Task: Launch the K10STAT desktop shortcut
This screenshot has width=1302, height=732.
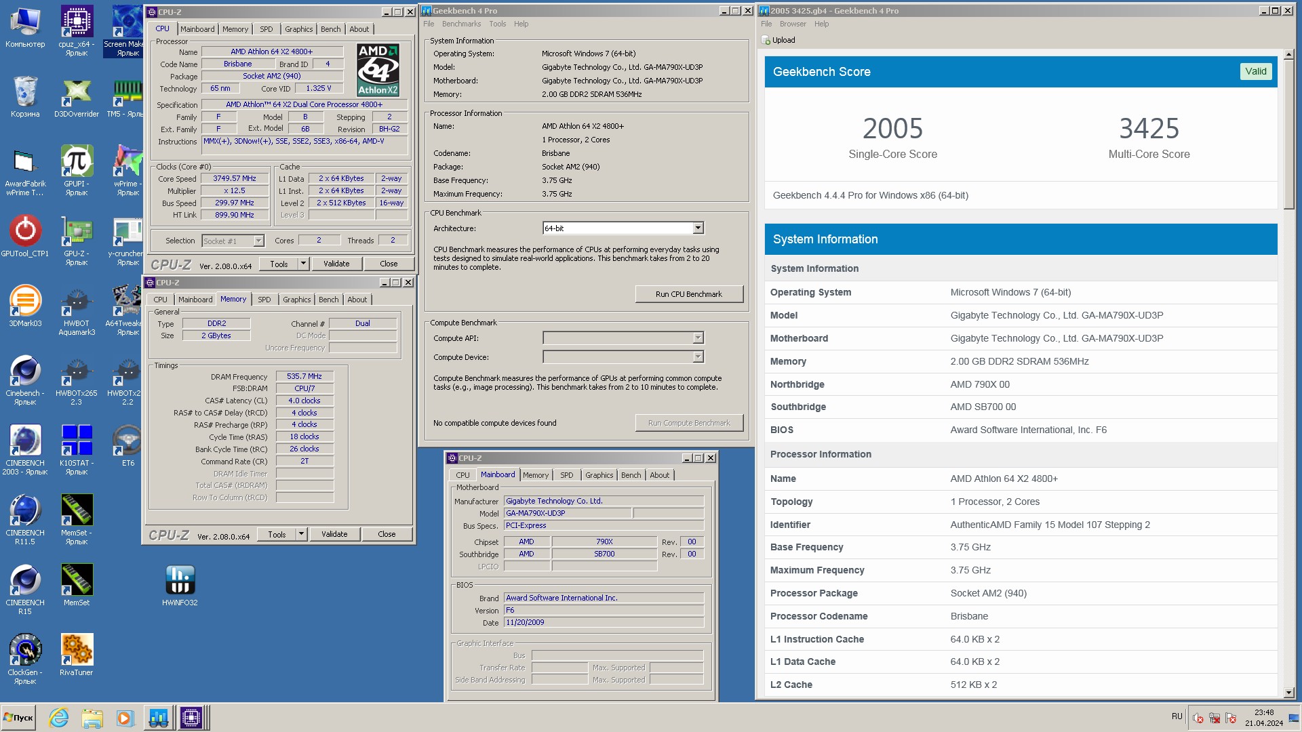Action: [77, 450]
